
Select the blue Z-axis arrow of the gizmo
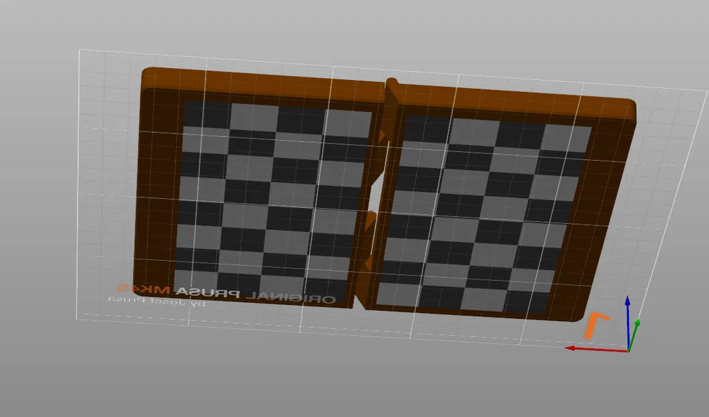pos(628,306)
